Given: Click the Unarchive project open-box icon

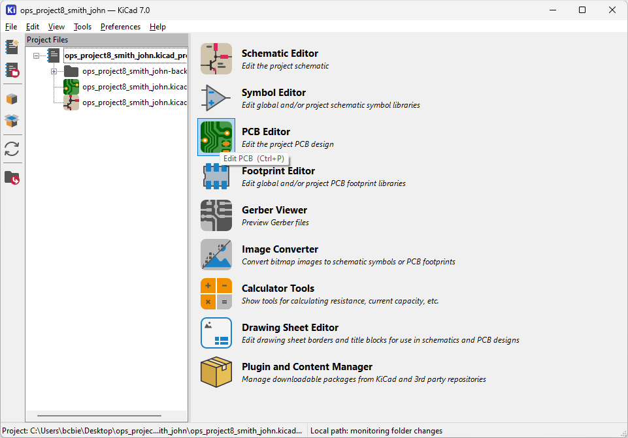Looking at the screenshot, I should pyautogui.click(x=12, y=121).
